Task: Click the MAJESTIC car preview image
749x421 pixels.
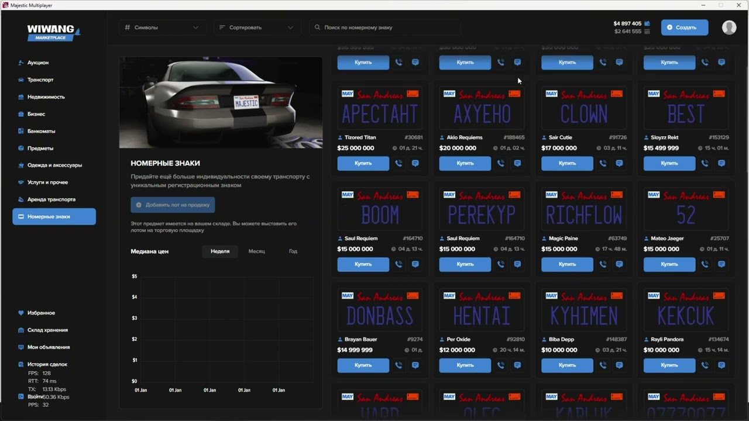Action: pos(221,102)
